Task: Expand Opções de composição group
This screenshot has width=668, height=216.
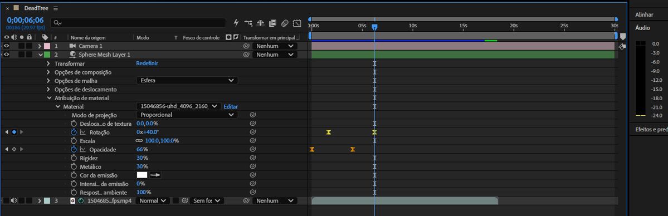Action: [48, 72]
